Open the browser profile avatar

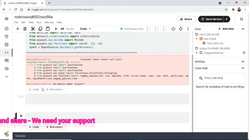pyautogui.click(x=239, y=9)
